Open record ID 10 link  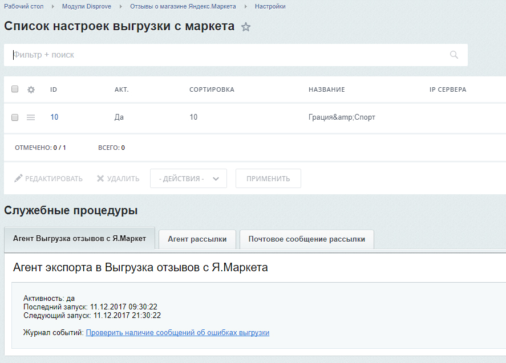(54, 117)
